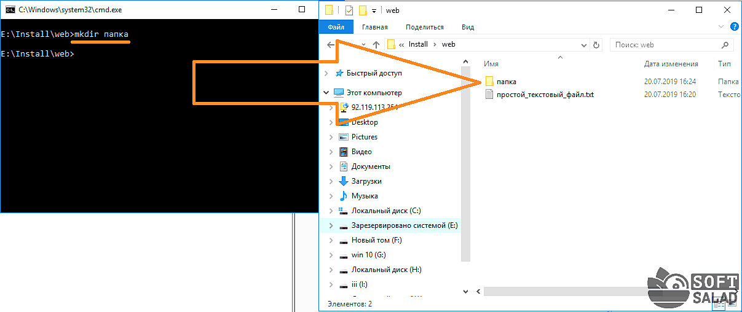This screenshot has height=312, width=742.
Task: Sort files by Дата изменения column
Action: pos(671,64)
